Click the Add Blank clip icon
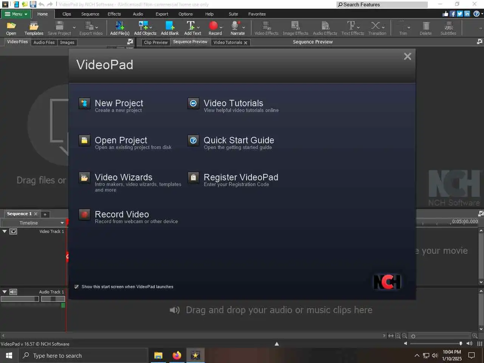The width and height of the screenshot is (484, 363). click(x=170, y=26)
